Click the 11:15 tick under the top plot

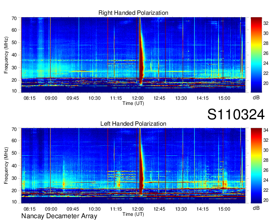[116, 98]
